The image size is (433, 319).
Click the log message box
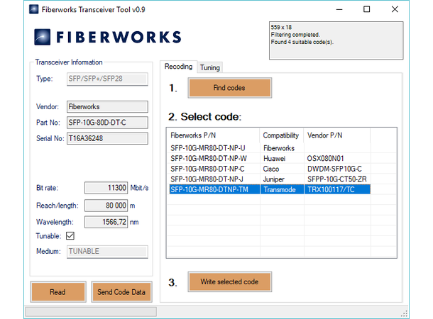336,40
